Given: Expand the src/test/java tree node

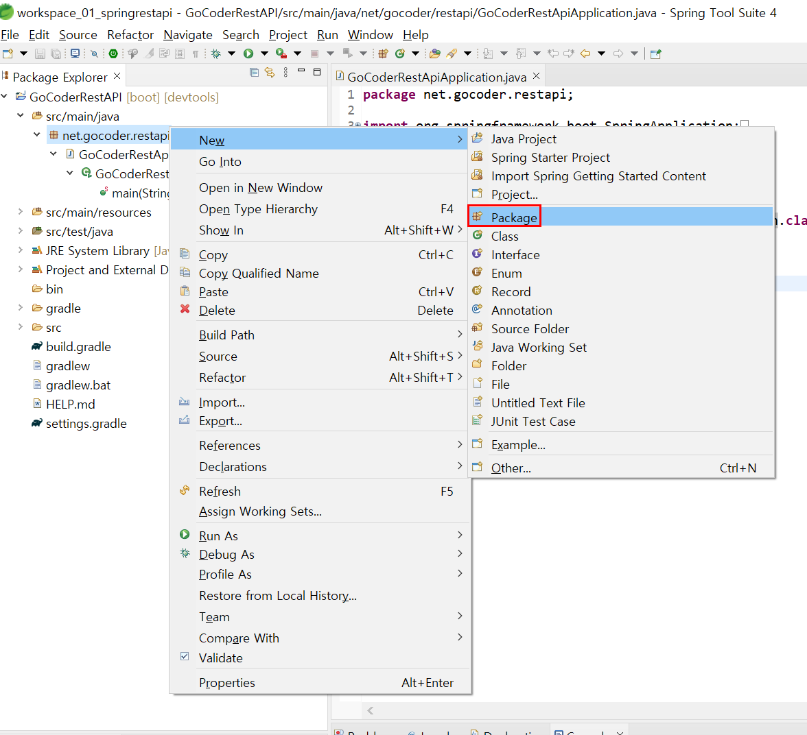Looking at the screenshot, I should [21, 231].
